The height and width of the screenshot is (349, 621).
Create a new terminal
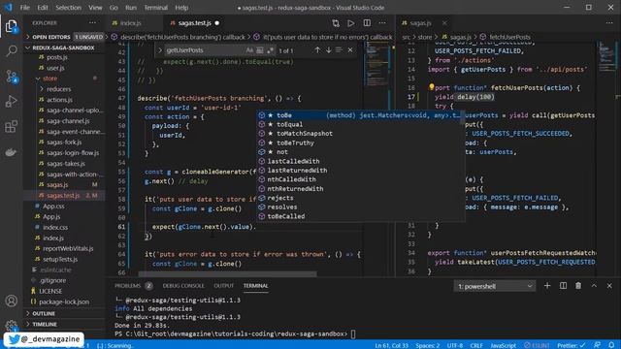(x=547, y=286)
